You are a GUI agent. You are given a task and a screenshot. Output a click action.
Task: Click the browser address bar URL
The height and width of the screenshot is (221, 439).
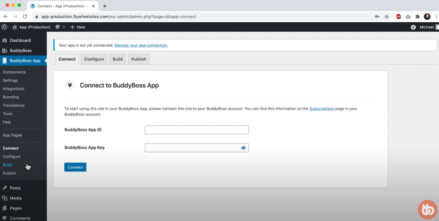(x=119, y=16)
